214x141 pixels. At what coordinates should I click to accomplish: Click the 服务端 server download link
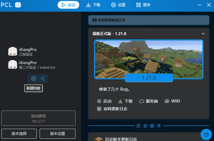148,101
